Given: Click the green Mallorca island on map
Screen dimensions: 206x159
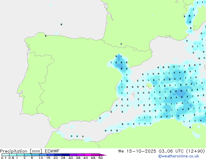Looking at the screenshot, I should pos(149,86).
